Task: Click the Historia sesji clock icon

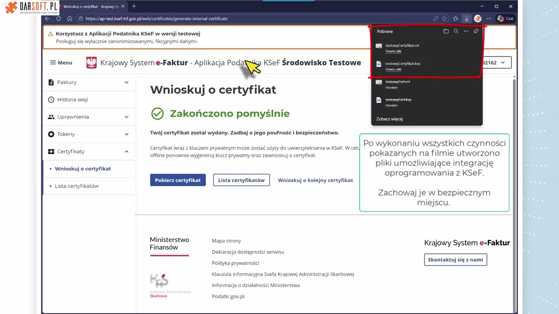Action: point(51,99)
